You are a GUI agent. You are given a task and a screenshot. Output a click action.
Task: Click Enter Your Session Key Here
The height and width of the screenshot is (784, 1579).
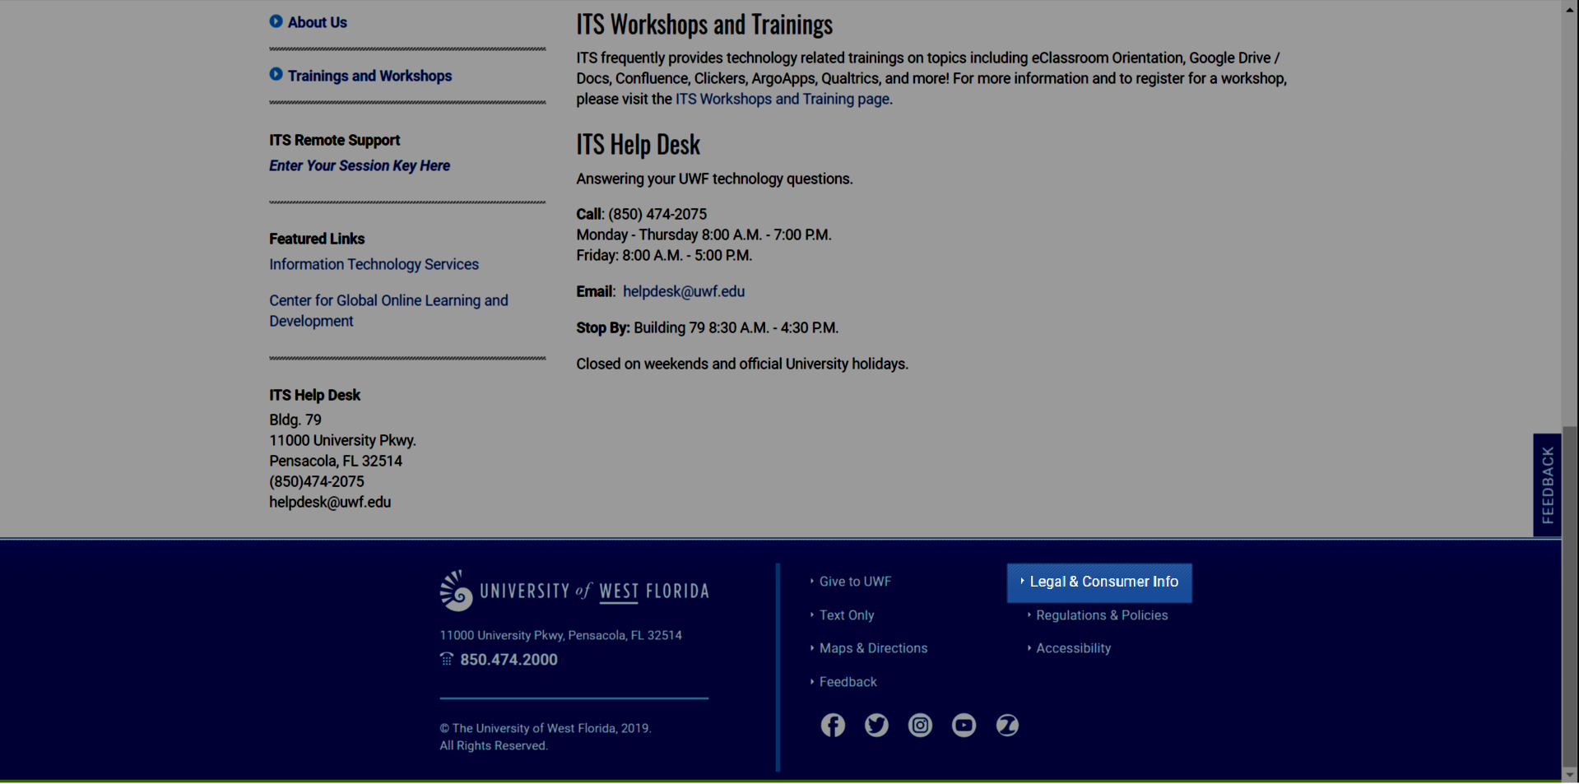click(x=360, y=165)
